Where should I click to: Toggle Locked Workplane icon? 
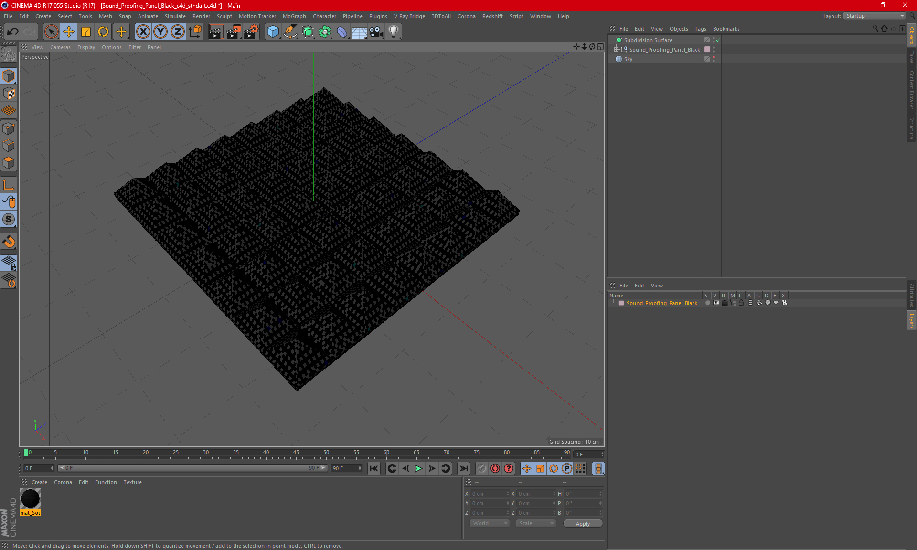pyautogui.click(x=9, y=263)
